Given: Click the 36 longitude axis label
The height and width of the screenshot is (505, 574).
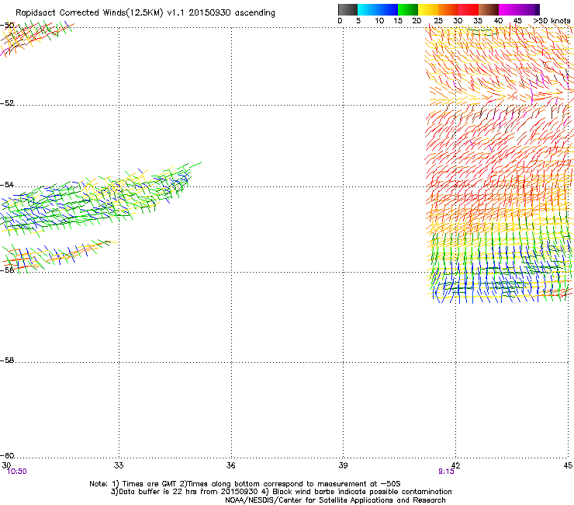Looking at the screenshot, I should coord(231,465).
